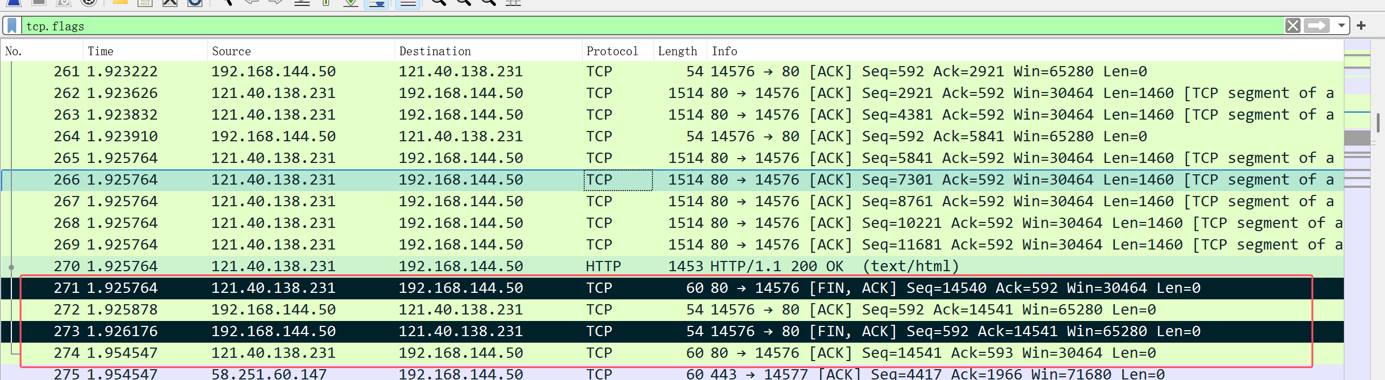Click destination 121.40.138.231 in packet 273
Image resolution: width=1385 pixels, height=380 pixels.
pyautogui.click(x=461, y=331)
